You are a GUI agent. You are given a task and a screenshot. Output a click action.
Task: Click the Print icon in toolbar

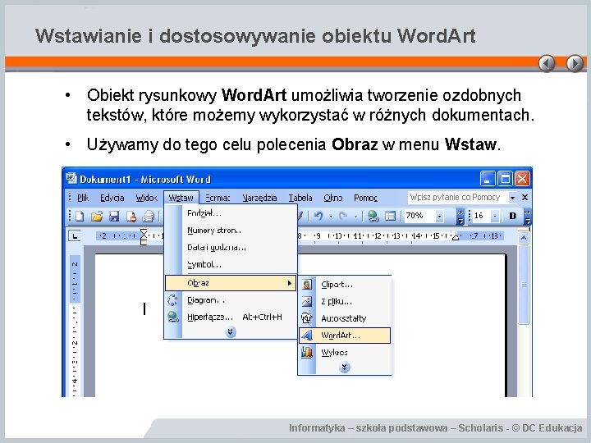148,217
